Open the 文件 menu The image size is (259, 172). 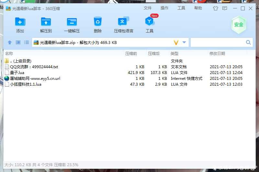tap(147, 8)
